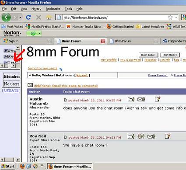Open the search link
Screen dimensions: 186x170
tap(165, 60)
